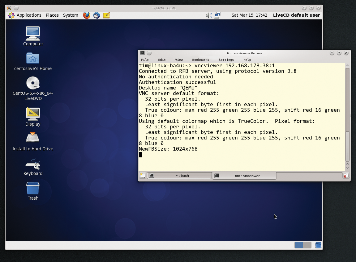Open Konsole Bookmarks menu

(x=200, y=60)
